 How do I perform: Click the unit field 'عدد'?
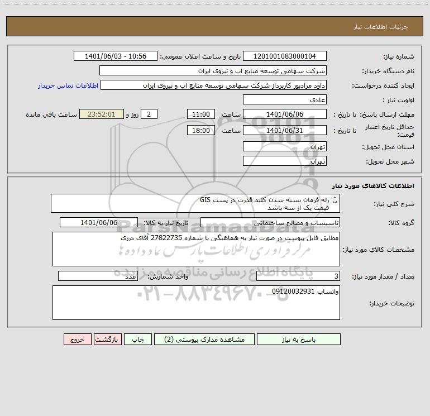coord(98,276)
